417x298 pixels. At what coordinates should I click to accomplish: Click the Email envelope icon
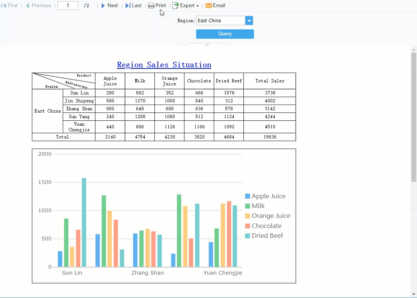(208, 6)
